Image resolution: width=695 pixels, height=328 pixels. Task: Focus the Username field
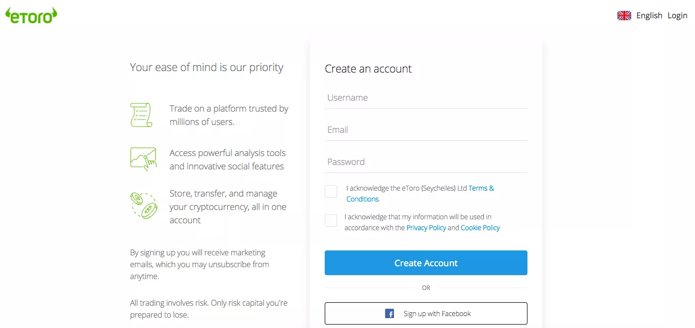(426, 98)
